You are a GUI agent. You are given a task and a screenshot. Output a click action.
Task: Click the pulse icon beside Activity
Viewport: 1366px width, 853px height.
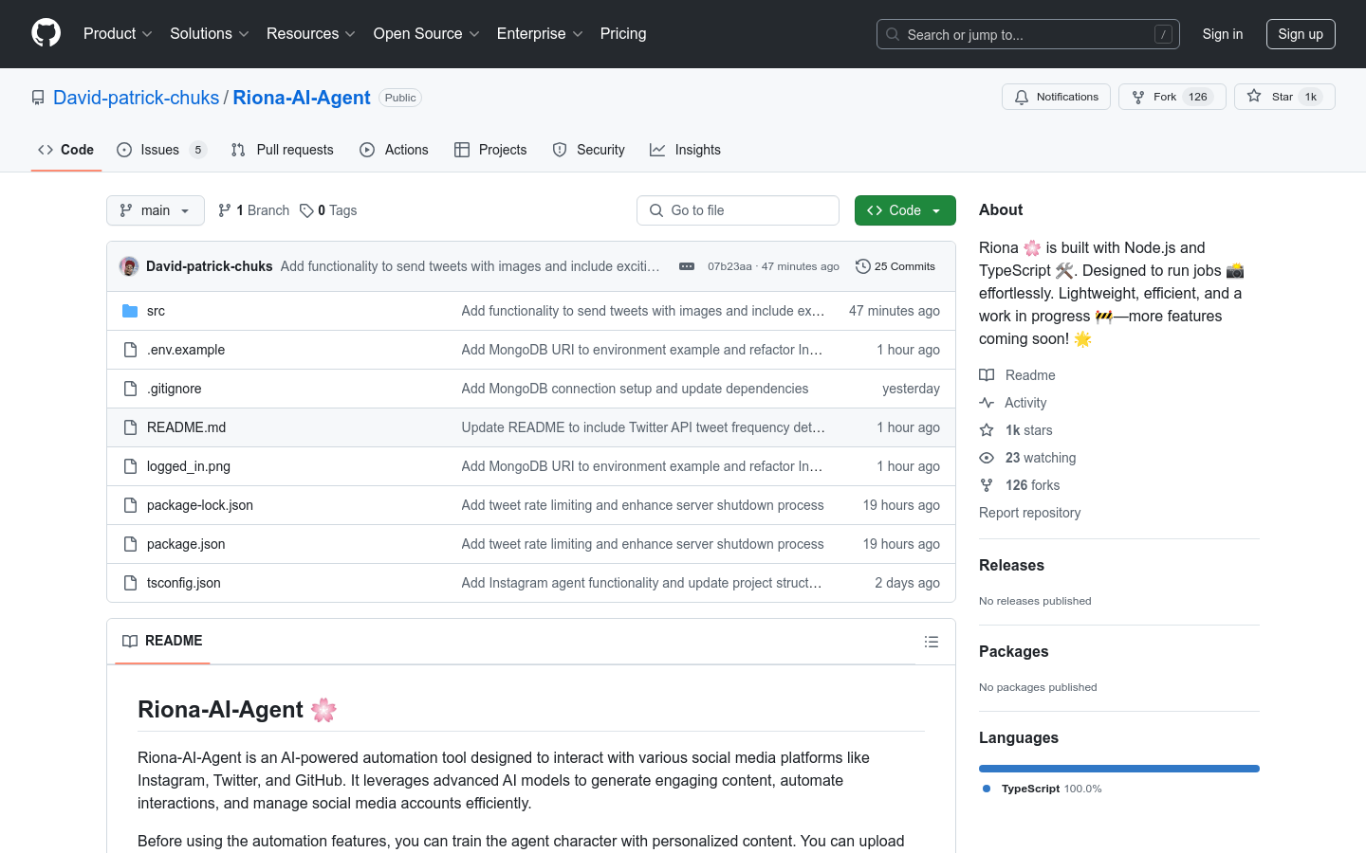(x=987, y=403)
